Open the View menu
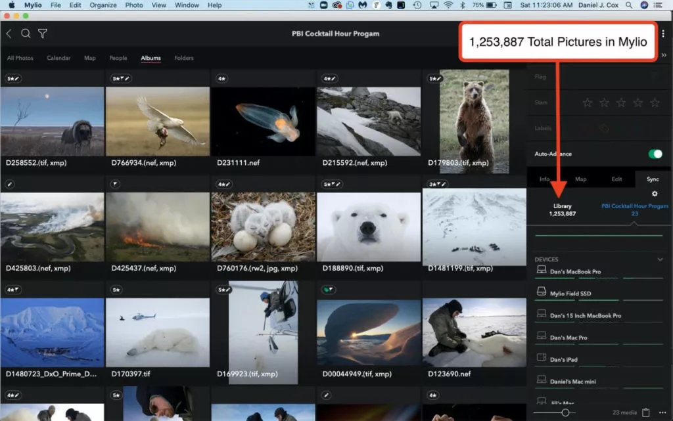 tap(159, 5)
